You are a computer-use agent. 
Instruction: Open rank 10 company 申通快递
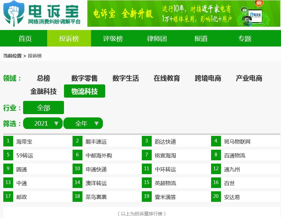point(96,169)
